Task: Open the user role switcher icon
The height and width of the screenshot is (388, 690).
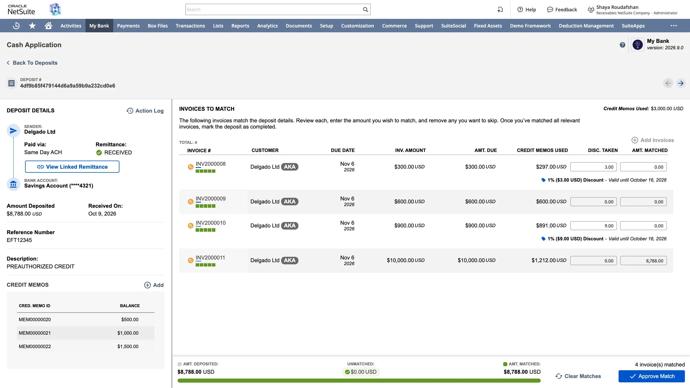Action: coord(591,10)
